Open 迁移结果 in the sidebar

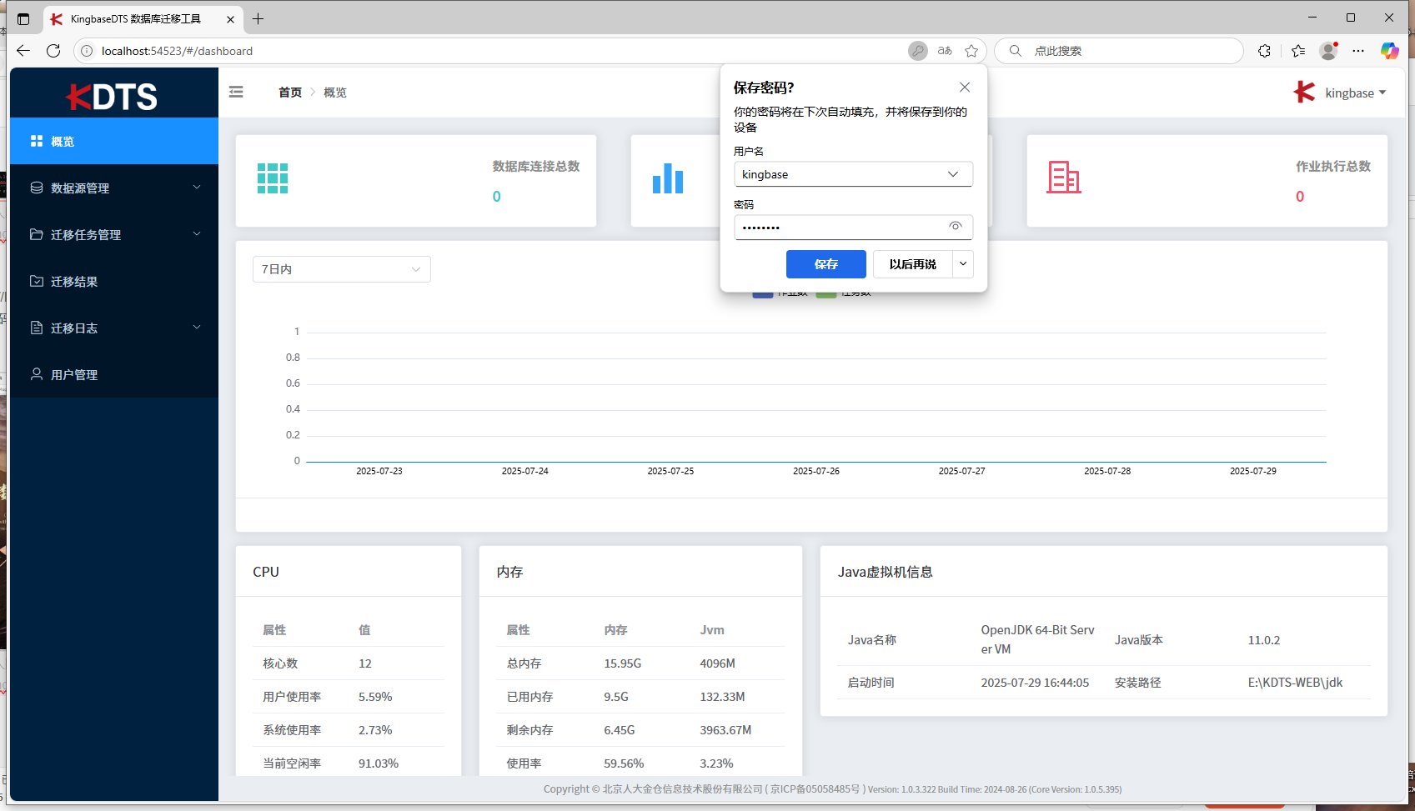114,281
